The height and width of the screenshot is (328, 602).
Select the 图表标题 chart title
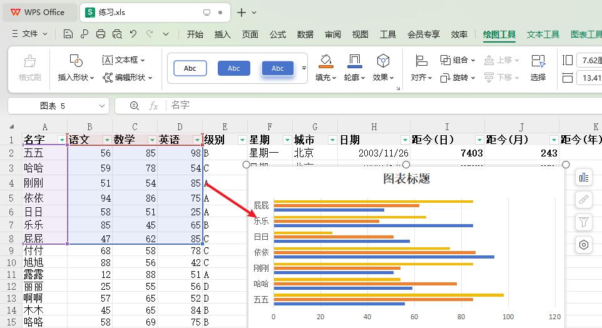pos(406,178)
